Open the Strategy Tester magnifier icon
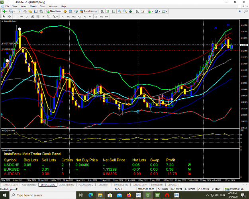This screenshot has width=249, height=199. tap(41, 11)
